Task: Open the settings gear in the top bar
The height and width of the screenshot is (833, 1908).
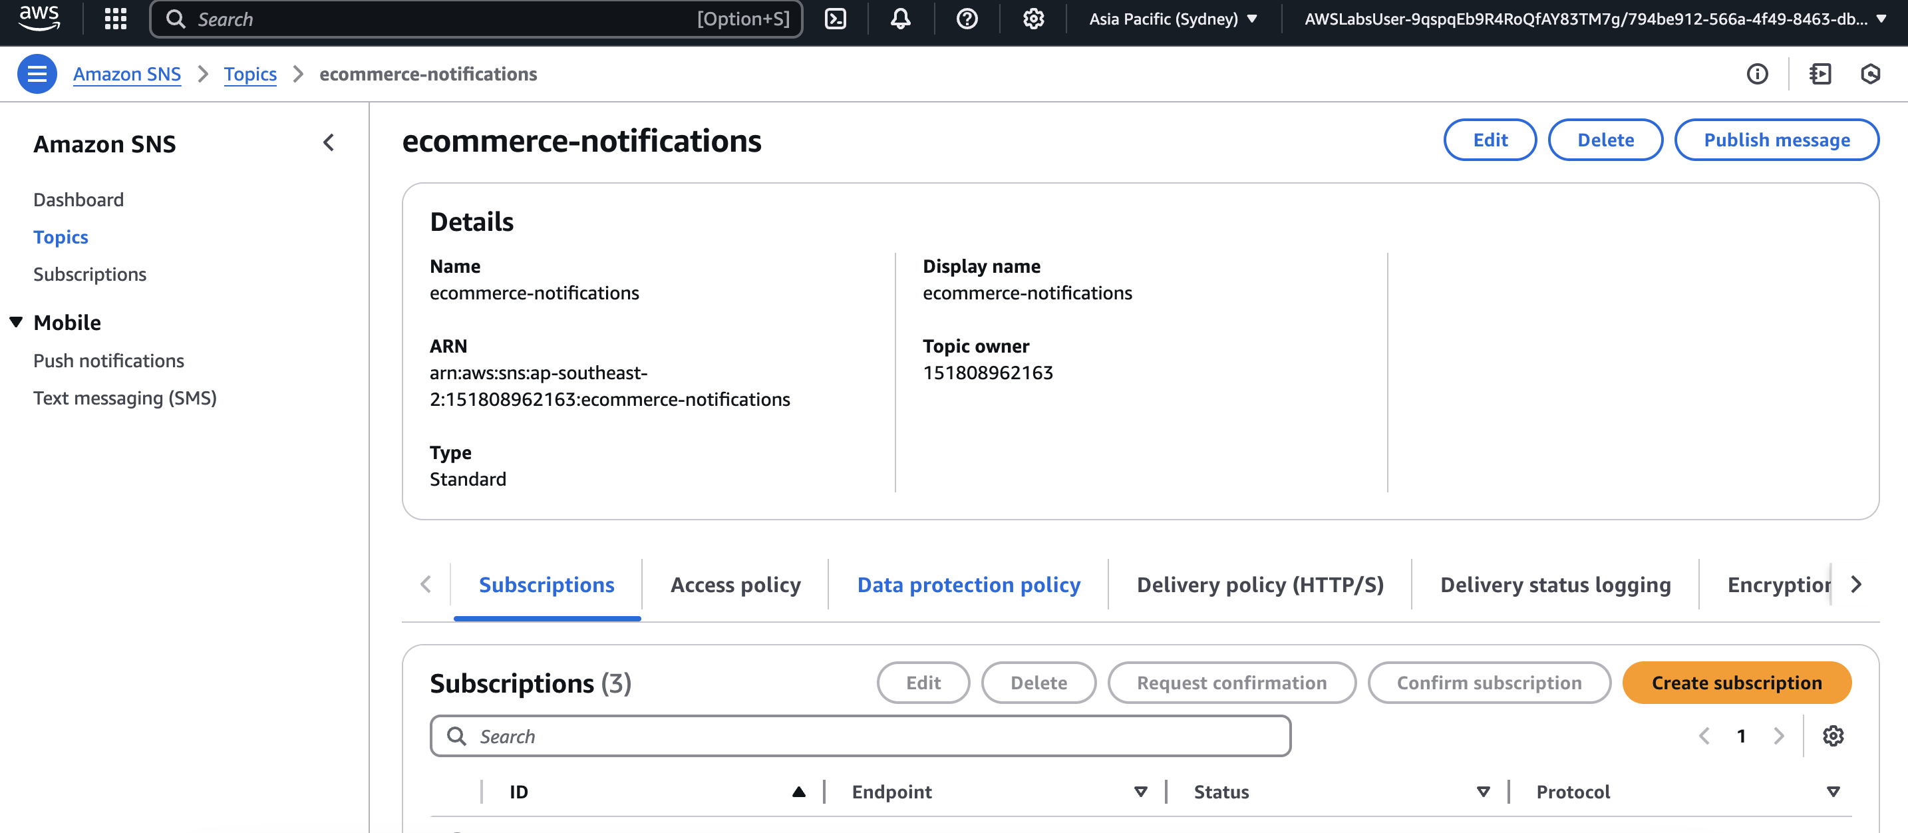Action: 1033,19
